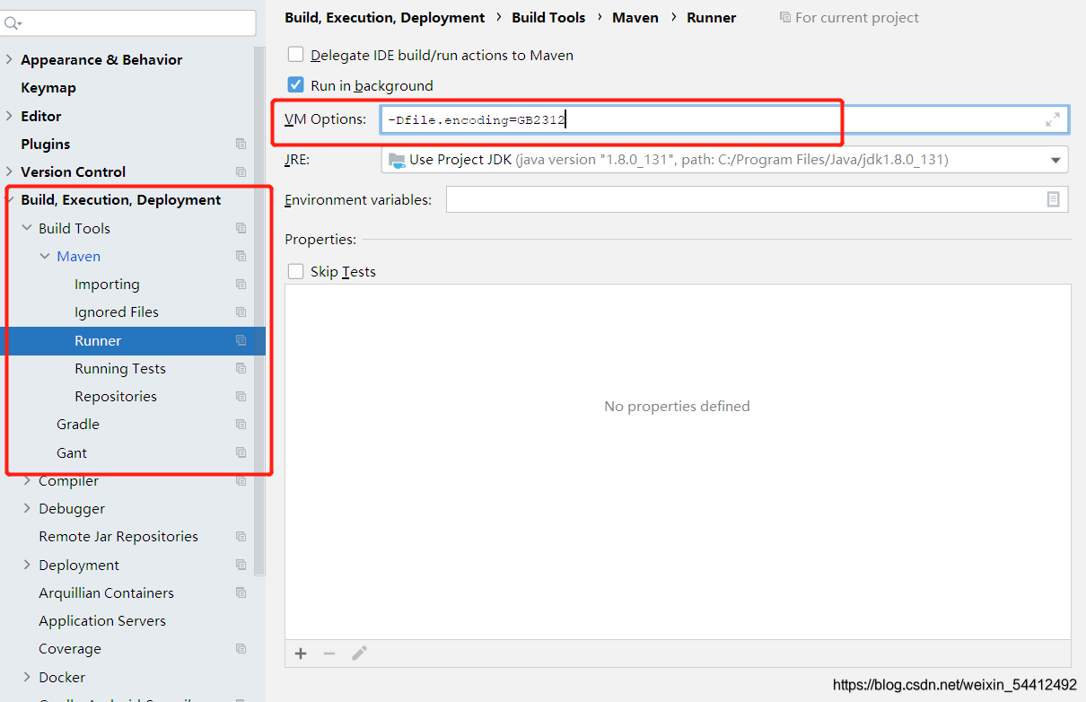The height and width of the screenshot is (702, 1086).
Task: Click project-level icon next to Plugins
Action: click(x=241, y=144)
